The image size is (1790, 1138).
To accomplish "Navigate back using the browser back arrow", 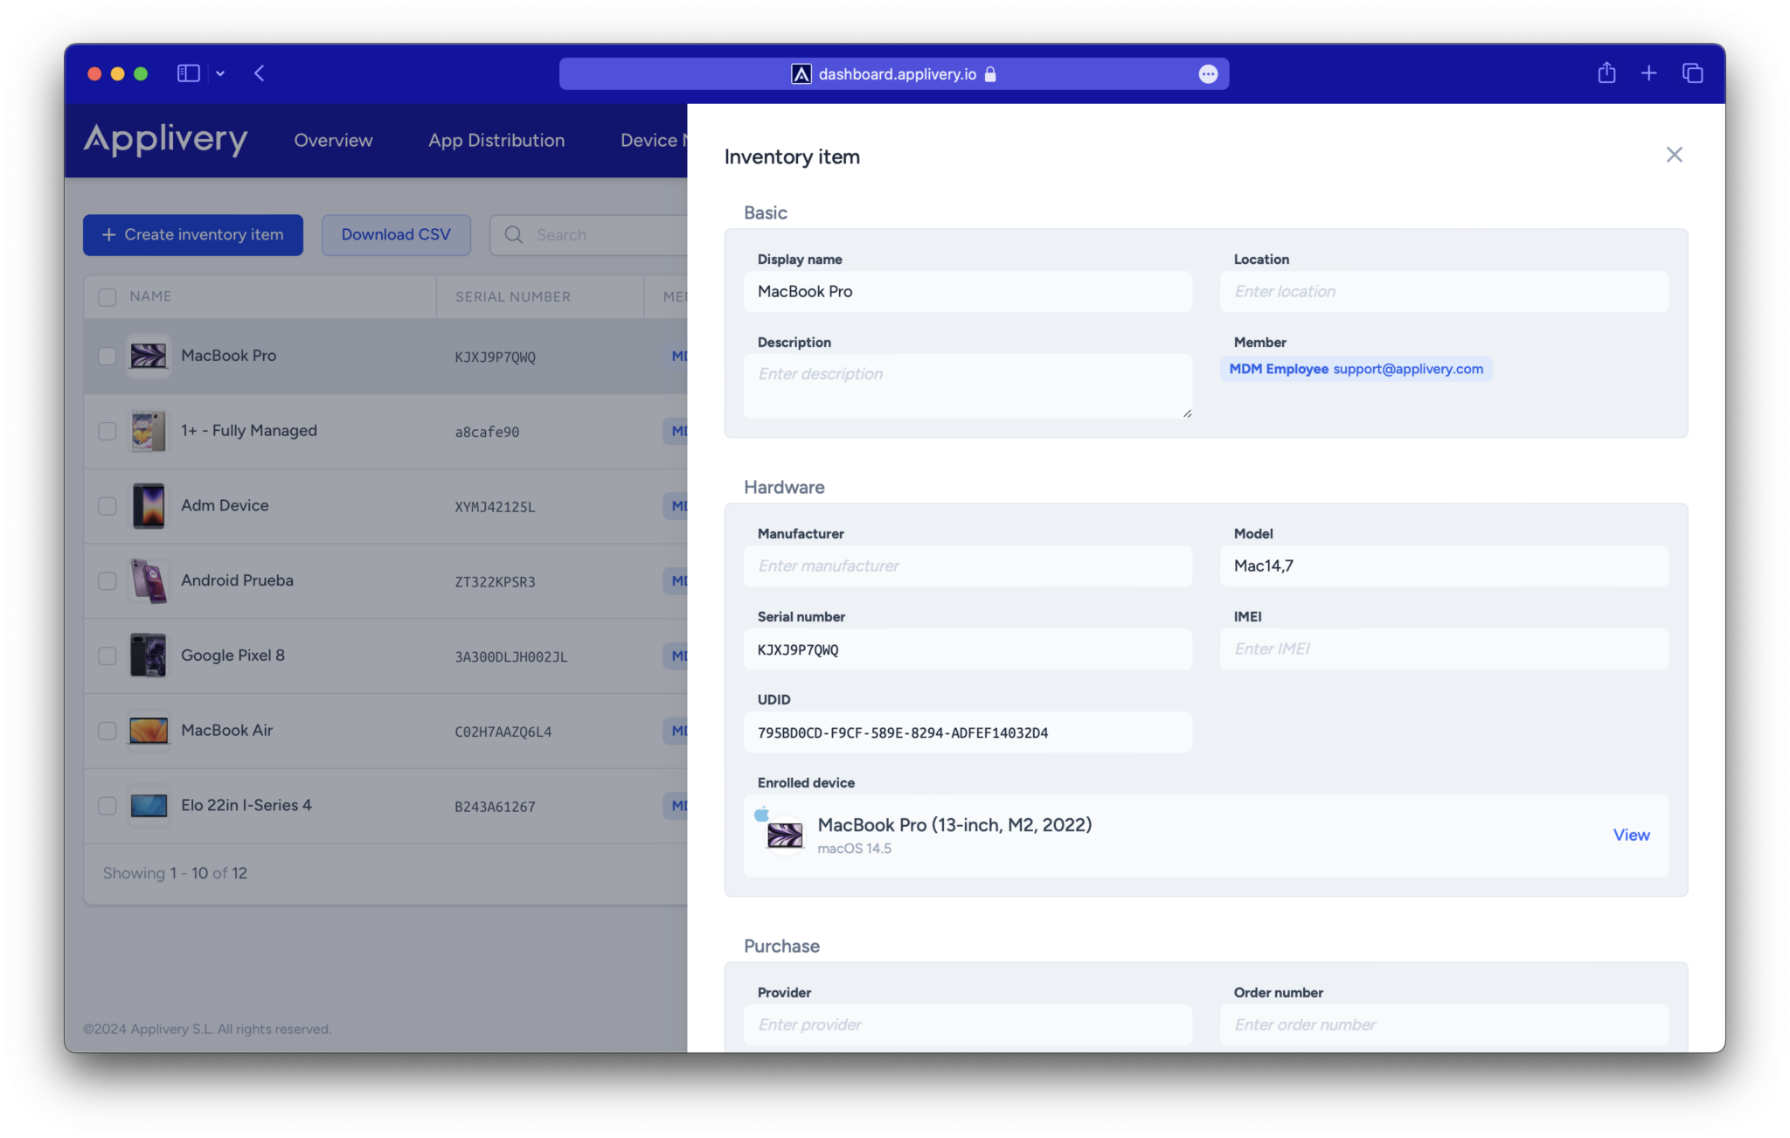I will [x=260, y=73].
